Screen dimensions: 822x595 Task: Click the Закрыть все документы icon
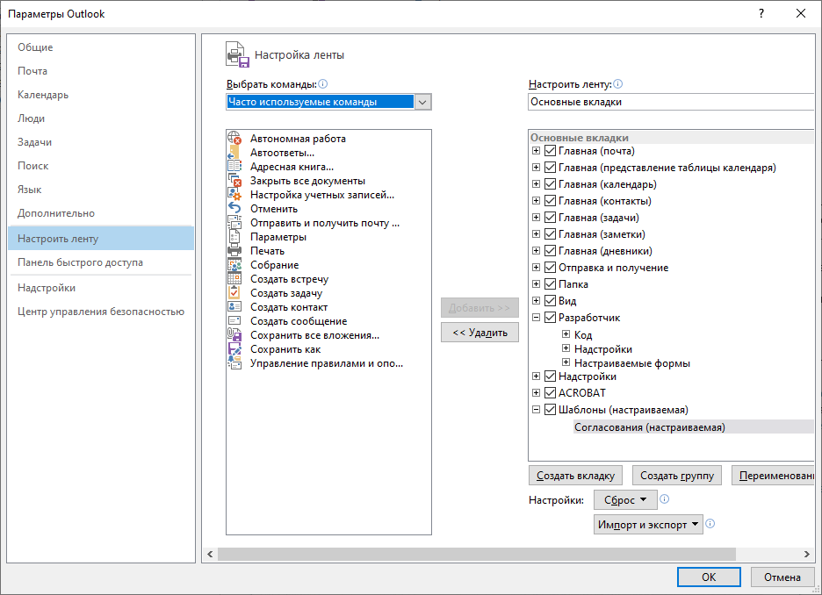234,181
